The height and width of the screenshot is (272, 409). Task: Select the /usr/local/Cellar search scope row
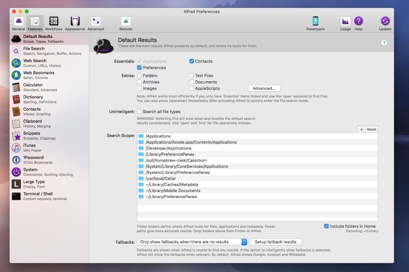click(x=161, y=178)
